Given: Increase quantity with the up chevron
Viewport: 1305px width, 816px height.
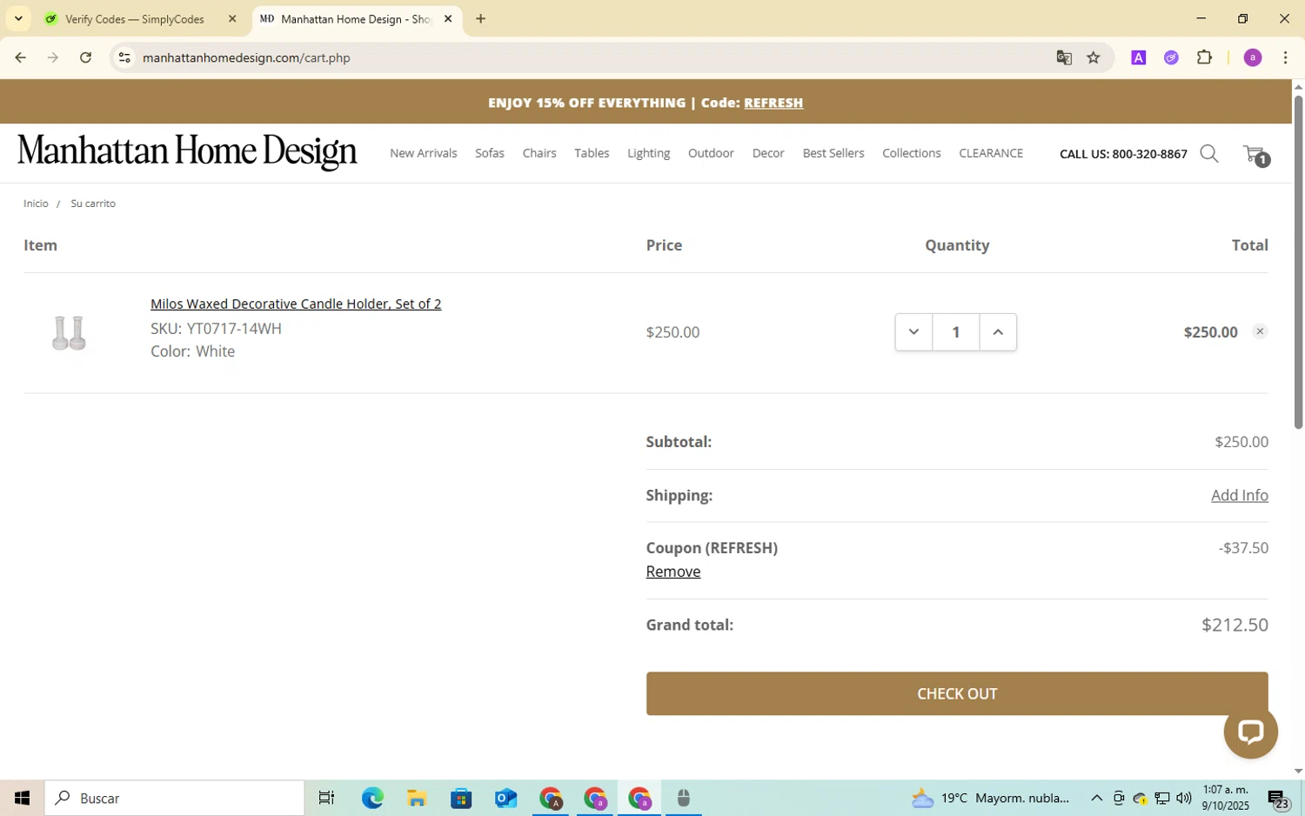Looking at the screenshot, I should [x=998, y=332].
